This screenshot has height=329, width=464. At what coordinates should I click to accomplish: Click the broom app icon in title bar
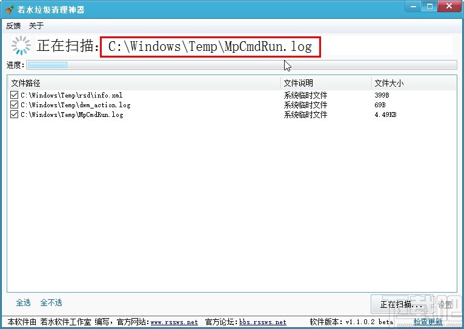10,10
